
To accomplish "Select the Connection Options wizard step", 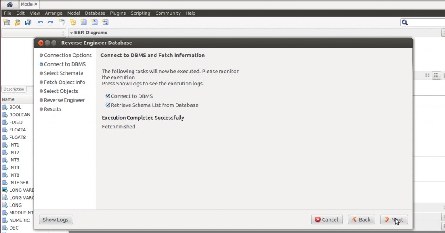I will click(66, 55).
